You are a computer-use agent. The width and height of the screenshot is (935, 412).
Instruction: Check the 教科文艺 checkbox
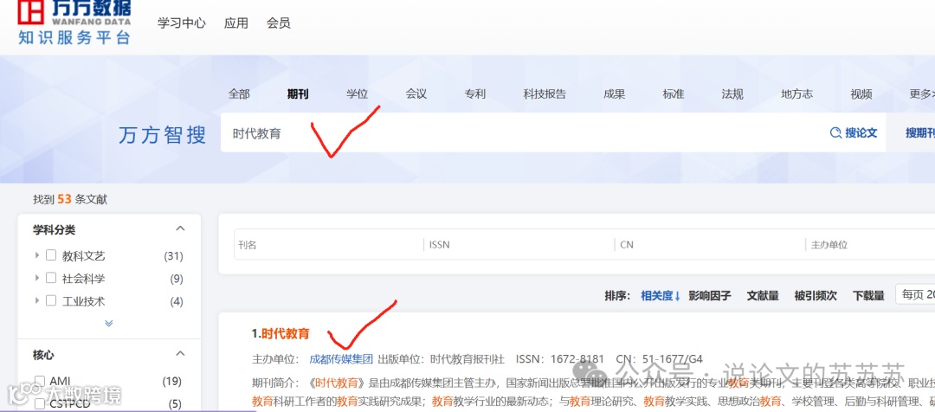point(51,255)
